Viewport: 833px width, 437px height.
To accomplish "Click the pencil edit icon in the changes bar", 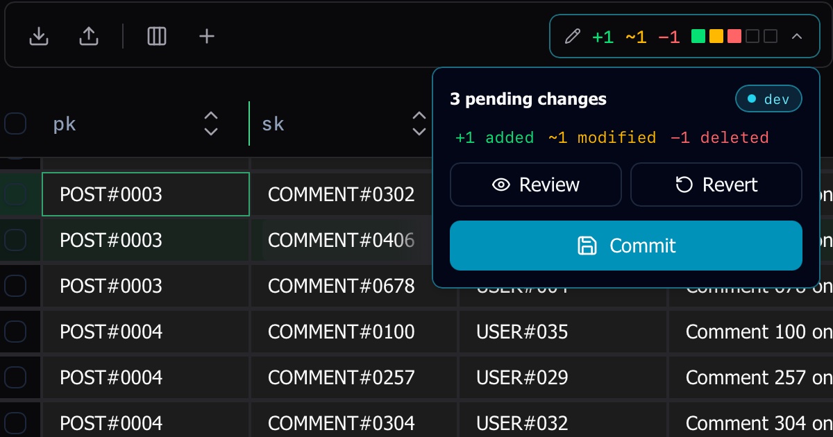I will click(x=572, y=36).
